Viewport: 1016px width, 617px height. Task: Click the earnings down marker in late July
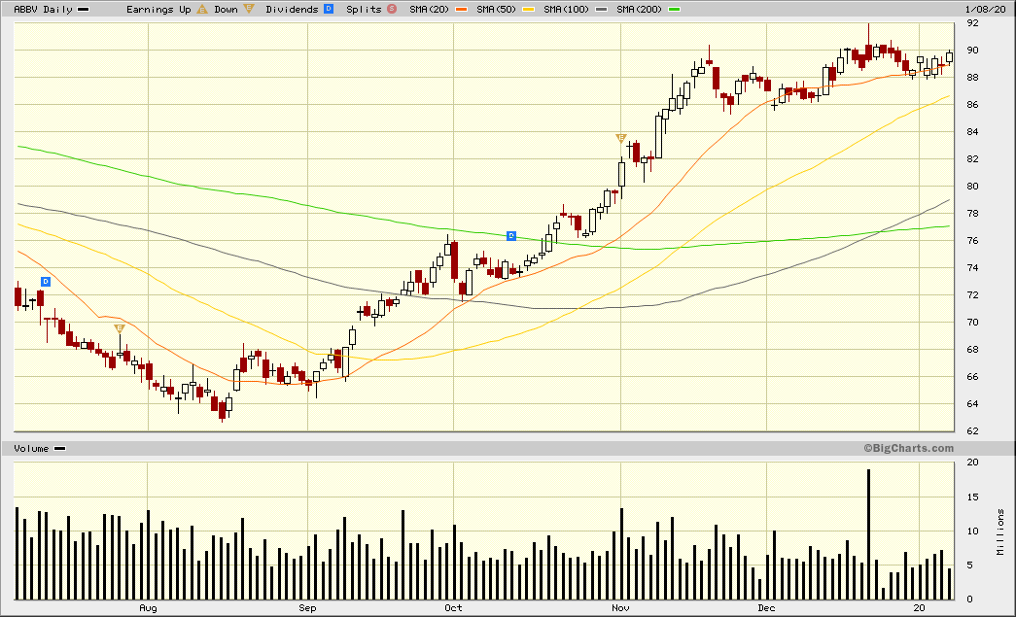tap(120, 328)
